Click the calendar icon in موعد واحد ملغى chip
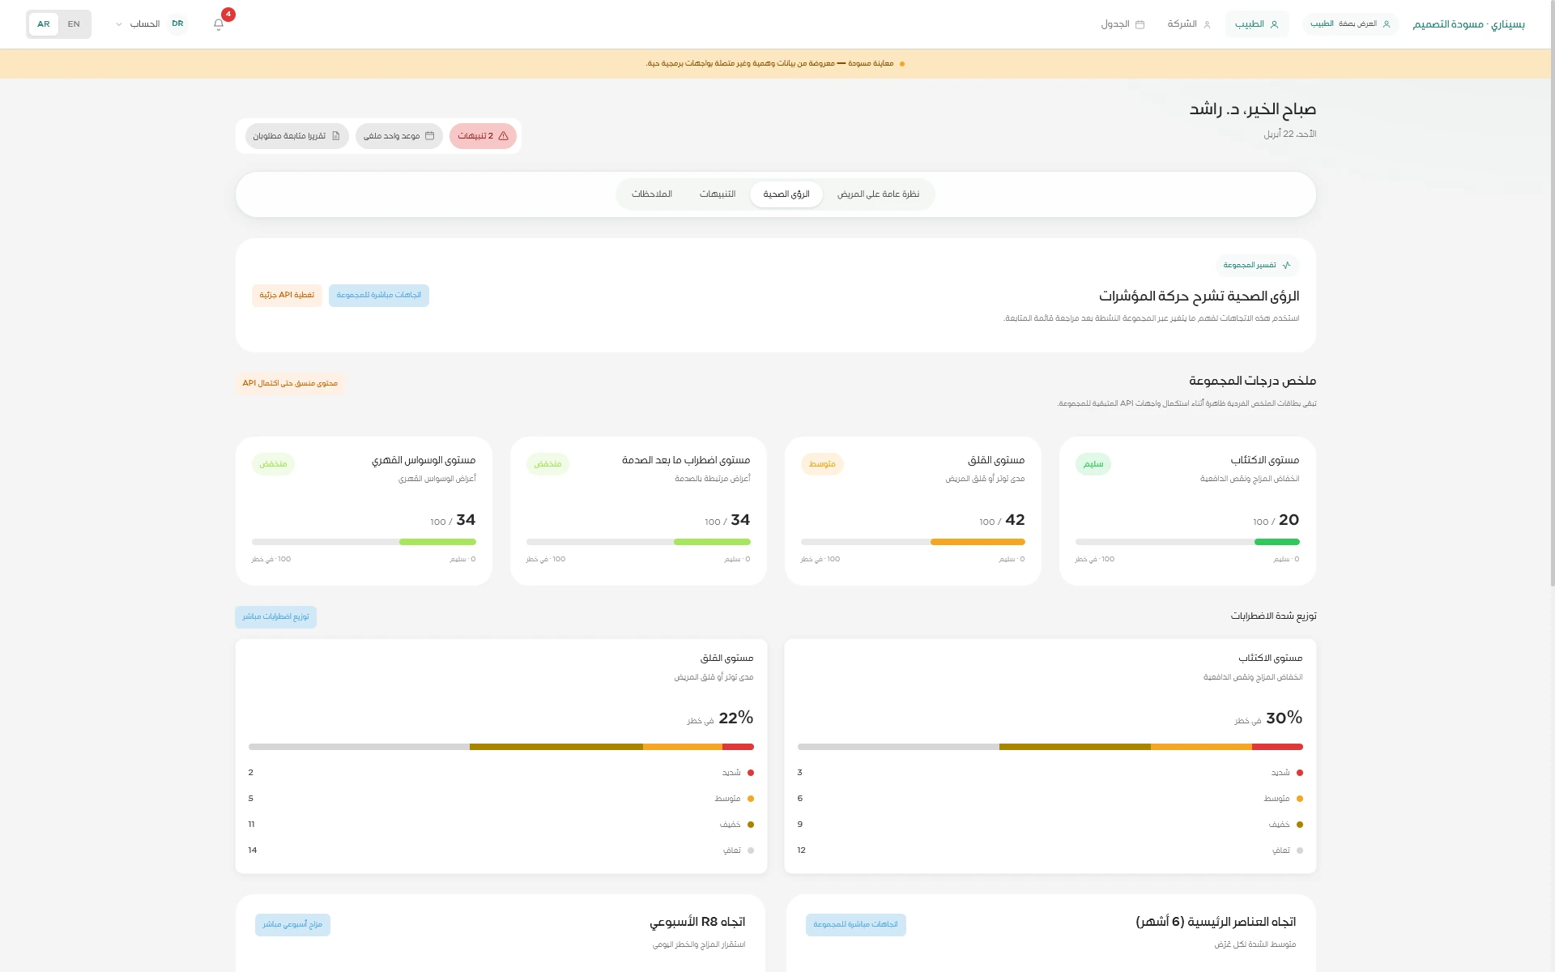The width and height of the screenshot is (1555, 972). click(x=430, y=136)
